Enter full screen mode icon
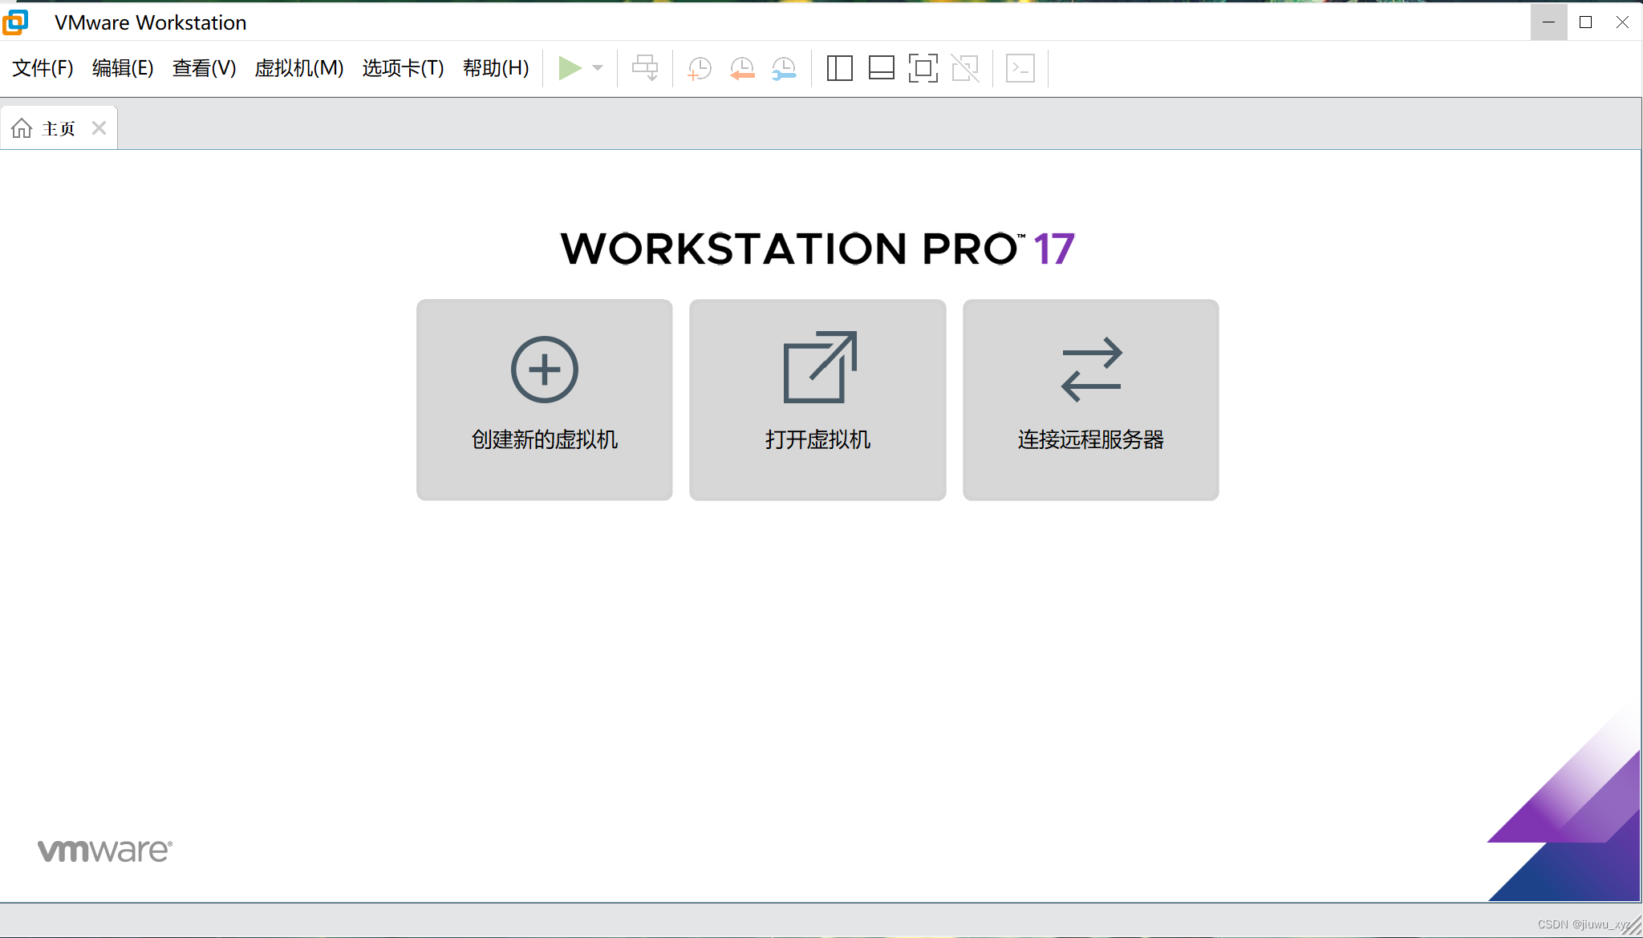This screenshot has height=938, width=1643. [x=923, y=68]
